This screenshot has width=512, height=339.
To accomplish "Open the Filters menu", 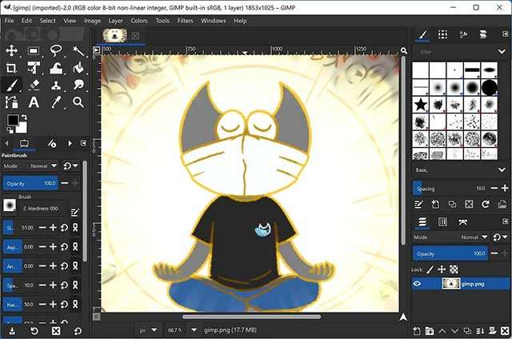I will click(185, 20).
